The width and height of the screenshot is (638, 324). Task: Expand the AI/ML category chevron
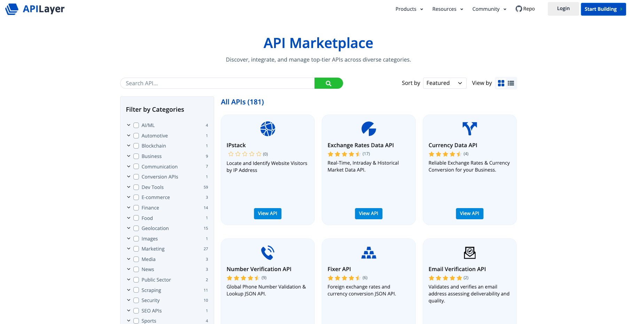click(x=129, y=125)
